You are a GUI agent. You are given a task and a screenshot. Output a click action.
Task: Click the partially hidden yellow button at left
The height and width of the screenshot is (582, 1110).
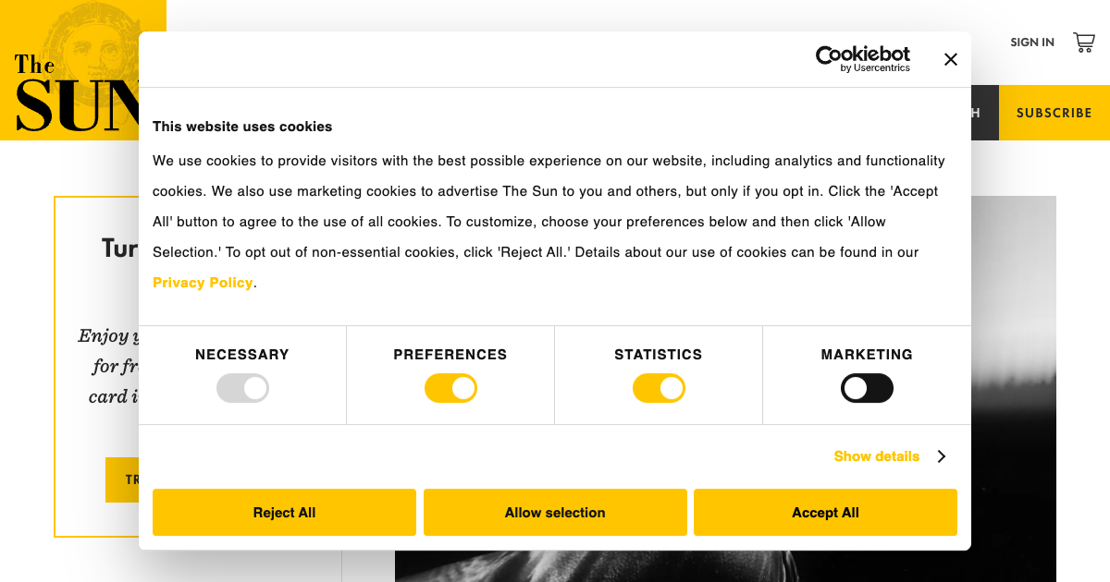pos(122,479)
